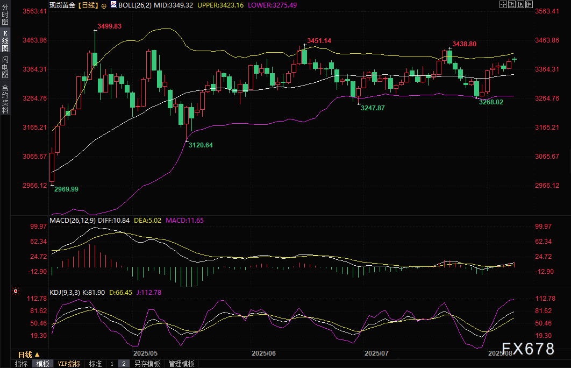Click 管理模板 button
The width and height of the screenshot is (571, 368).
tap(181, 364)
